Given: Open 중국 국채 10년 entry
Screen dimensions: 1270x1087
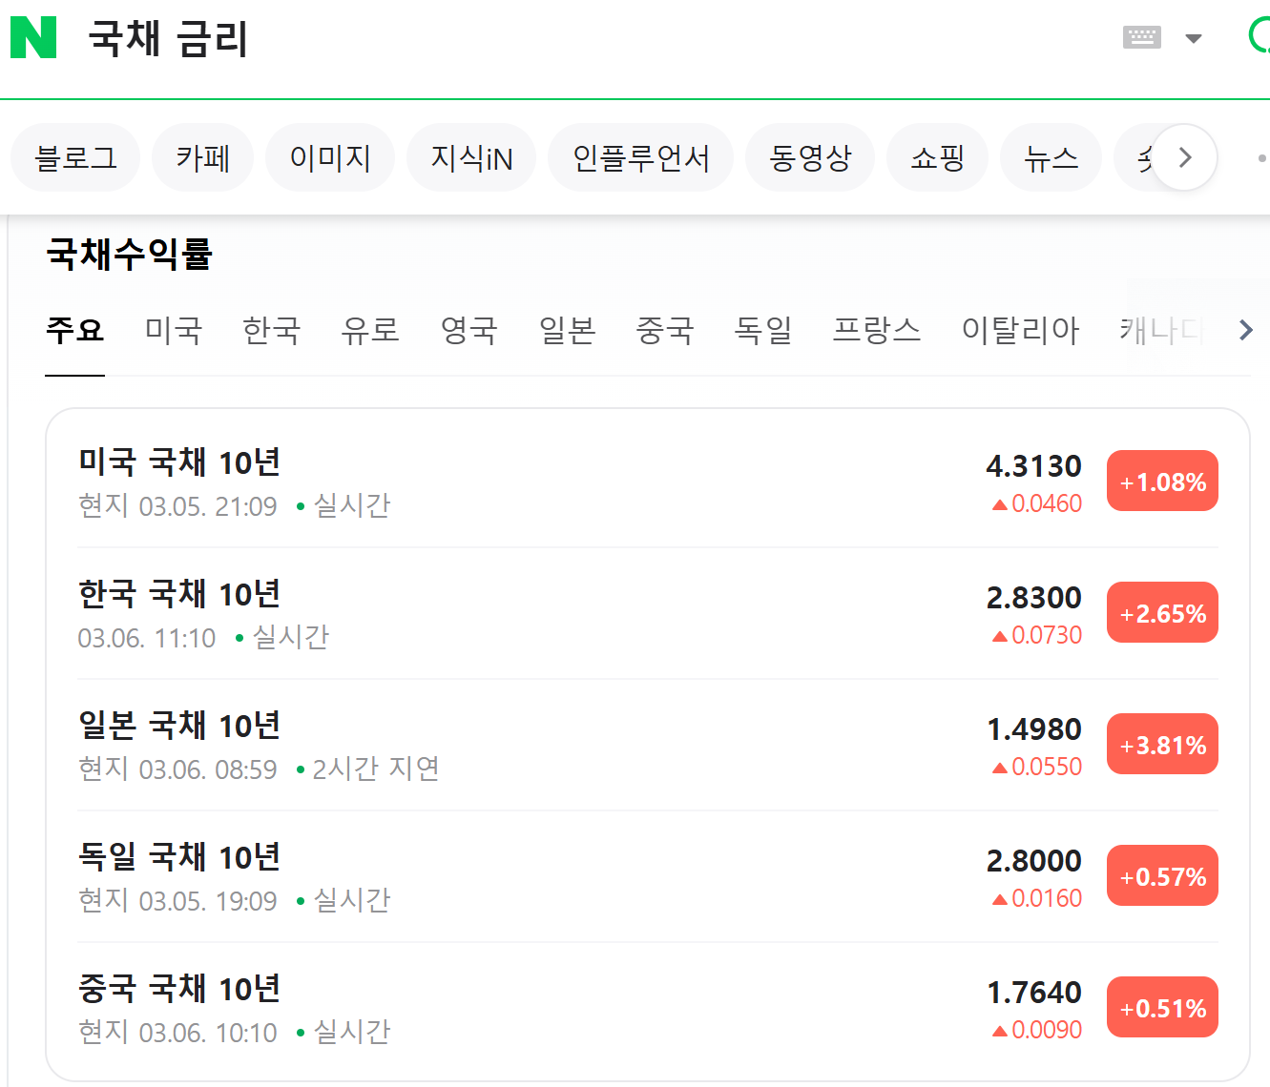Looking at the screenshot, I should 647,1009.
